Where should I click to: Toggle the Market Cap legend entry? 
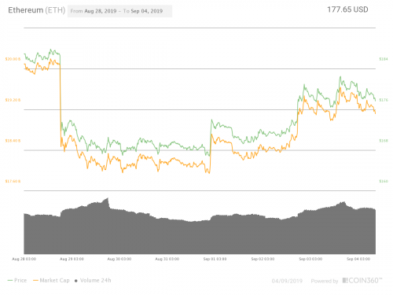pos(51,280)
